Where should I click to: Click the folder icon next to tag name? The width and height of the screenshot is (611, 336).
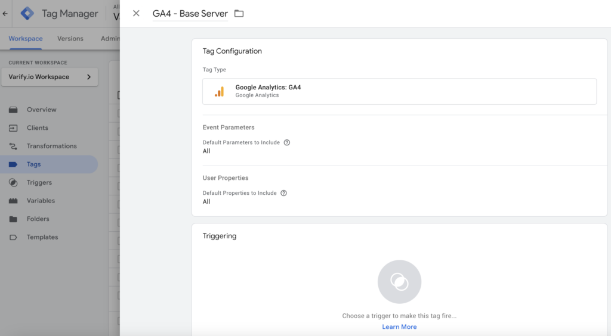tap(239, 14)
